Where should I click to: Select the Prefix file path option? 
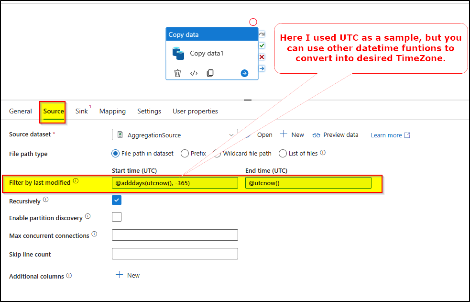[x=183, y=154]
